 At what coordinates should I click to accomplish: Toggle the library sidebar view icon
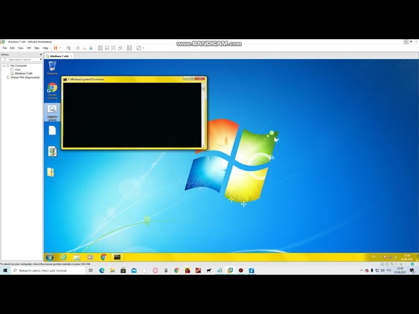click(x=100, y=48)
